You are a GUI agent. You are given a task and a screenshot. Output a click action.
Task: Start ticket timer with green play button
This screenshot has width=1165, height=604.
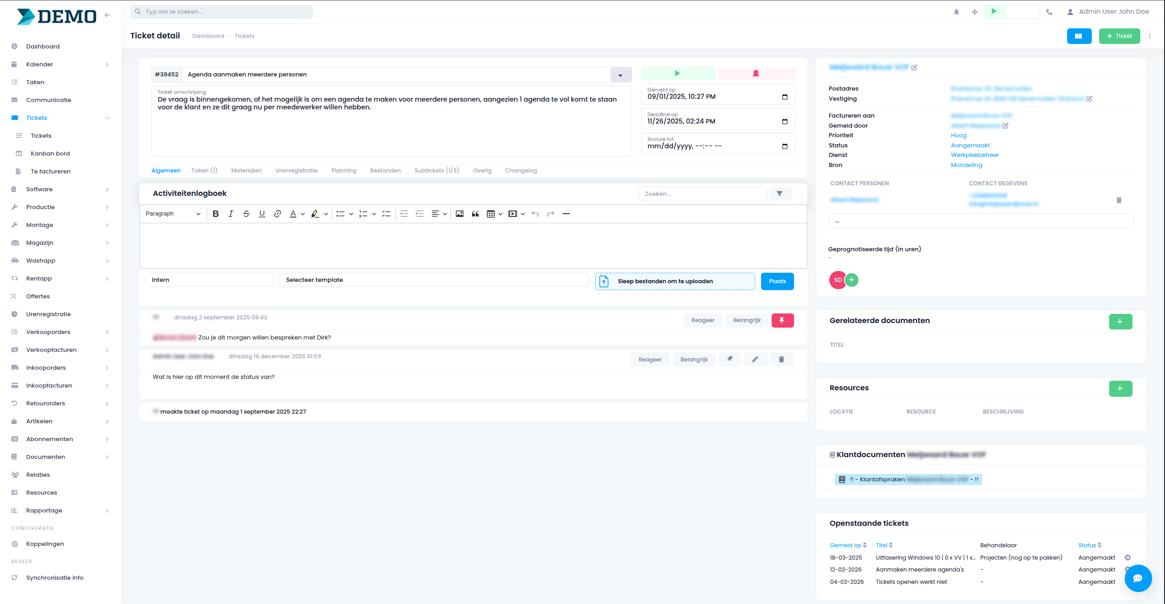(x=678, y=74)
